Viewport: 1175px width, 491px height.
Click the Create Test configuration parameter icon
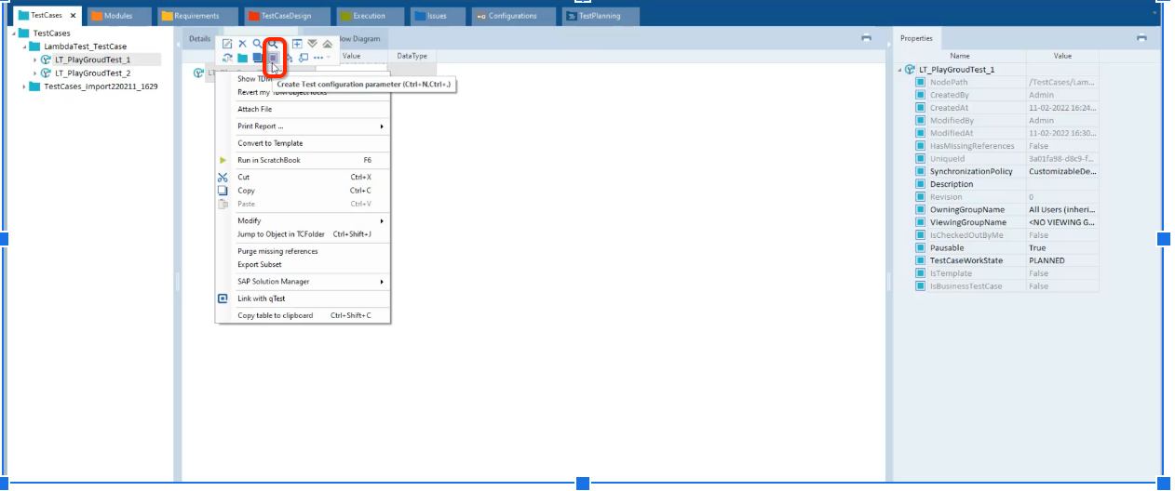273,59
